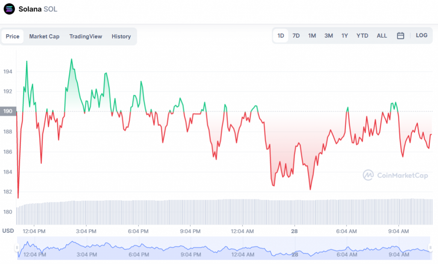The height and width of the screenshot is (264, 438).
Task: Show ALL time price history
Action: coord(382,36)
